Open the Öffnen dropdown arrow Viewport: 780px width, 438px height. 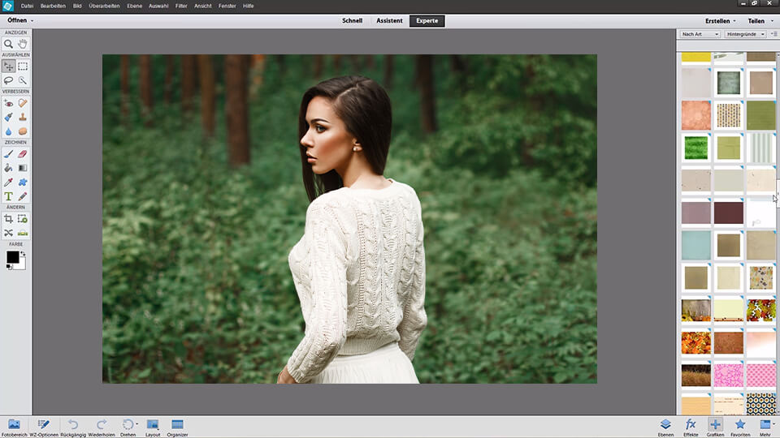(x=32, y=21)
